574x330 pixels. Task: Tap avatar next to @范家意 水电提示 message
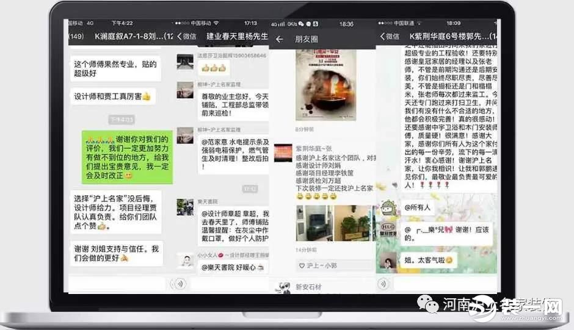[185, 135]
